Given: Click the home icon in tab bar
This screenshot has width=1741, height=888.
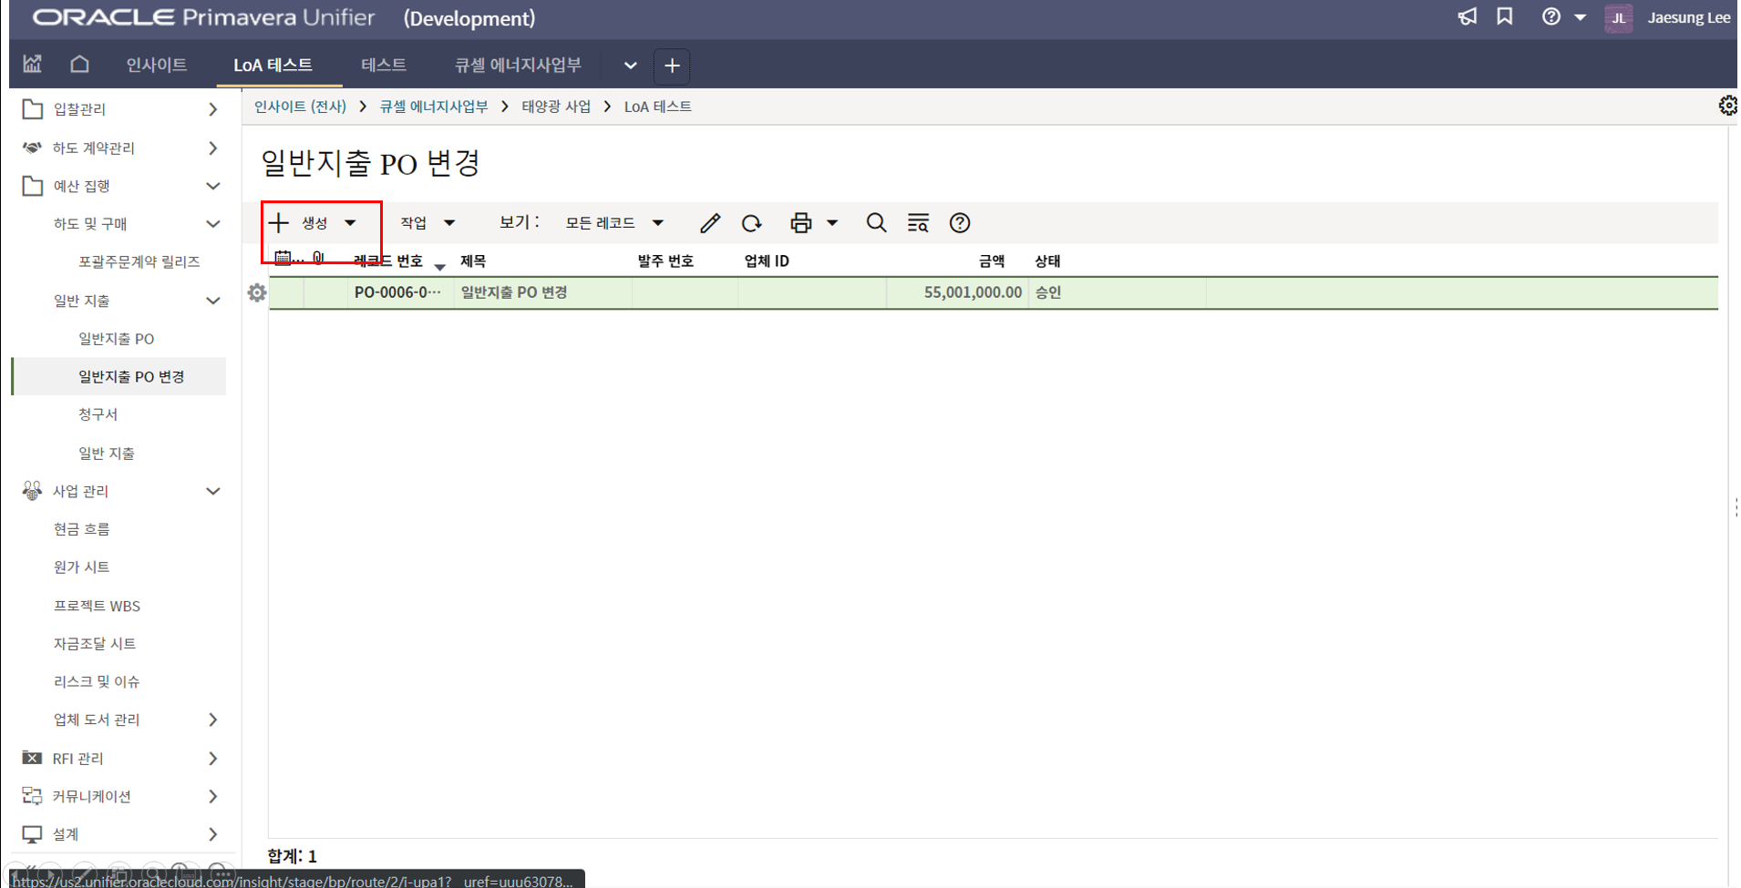Looking at the screenshot, I should point(80,65).
